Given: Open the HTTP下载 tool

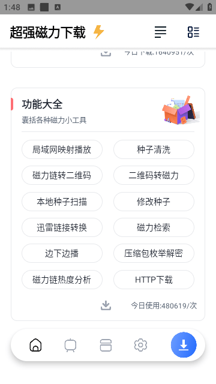Looking at the screenshot, I should [154, 280].
